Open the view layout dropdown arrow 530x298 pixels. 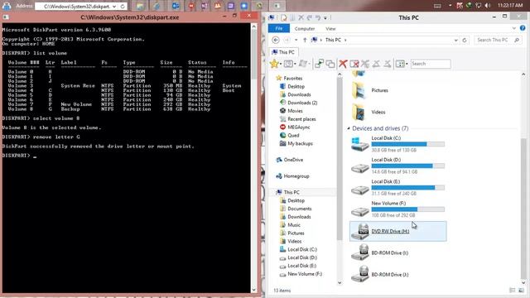tap(407, 64)
